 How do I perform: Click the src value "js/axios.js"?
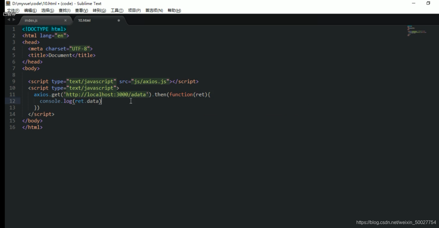(x=150, y=81)
